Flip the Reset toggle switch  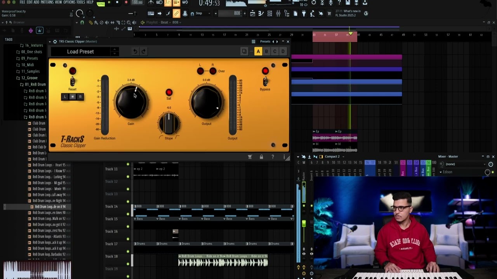[x=72, y=81]
